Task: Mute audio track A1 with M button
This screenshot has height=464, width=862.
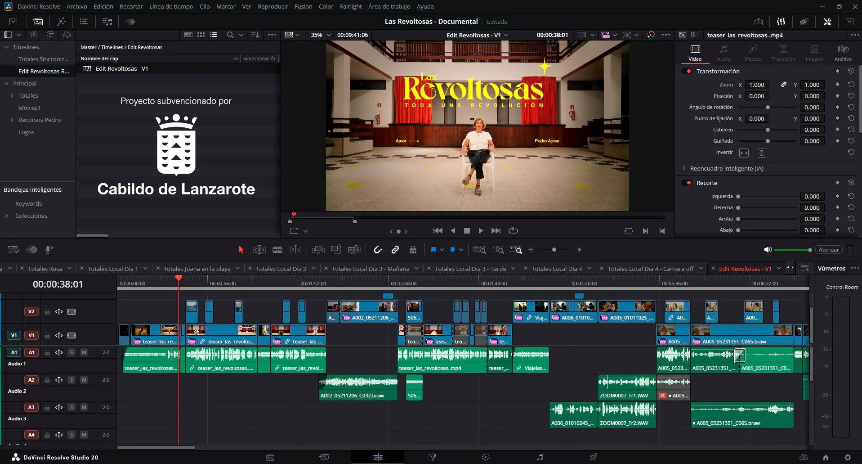Action: [x=84, y=352]
